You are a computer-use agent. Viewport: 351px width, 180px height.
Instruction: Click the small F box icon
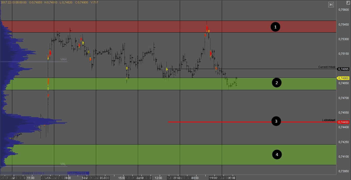[x=348, y=3]
